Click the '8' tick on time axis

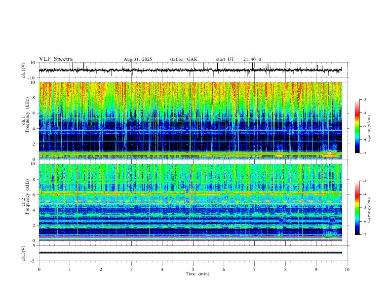tap(285, 269)
